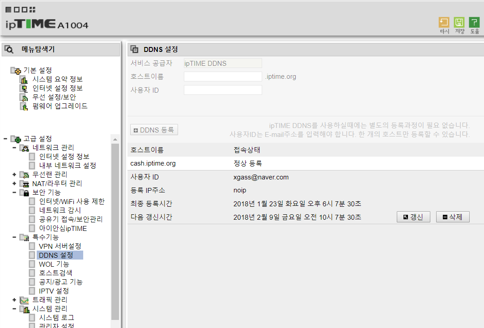Expand the 트래픽 관리 branch

coord(14,300)
